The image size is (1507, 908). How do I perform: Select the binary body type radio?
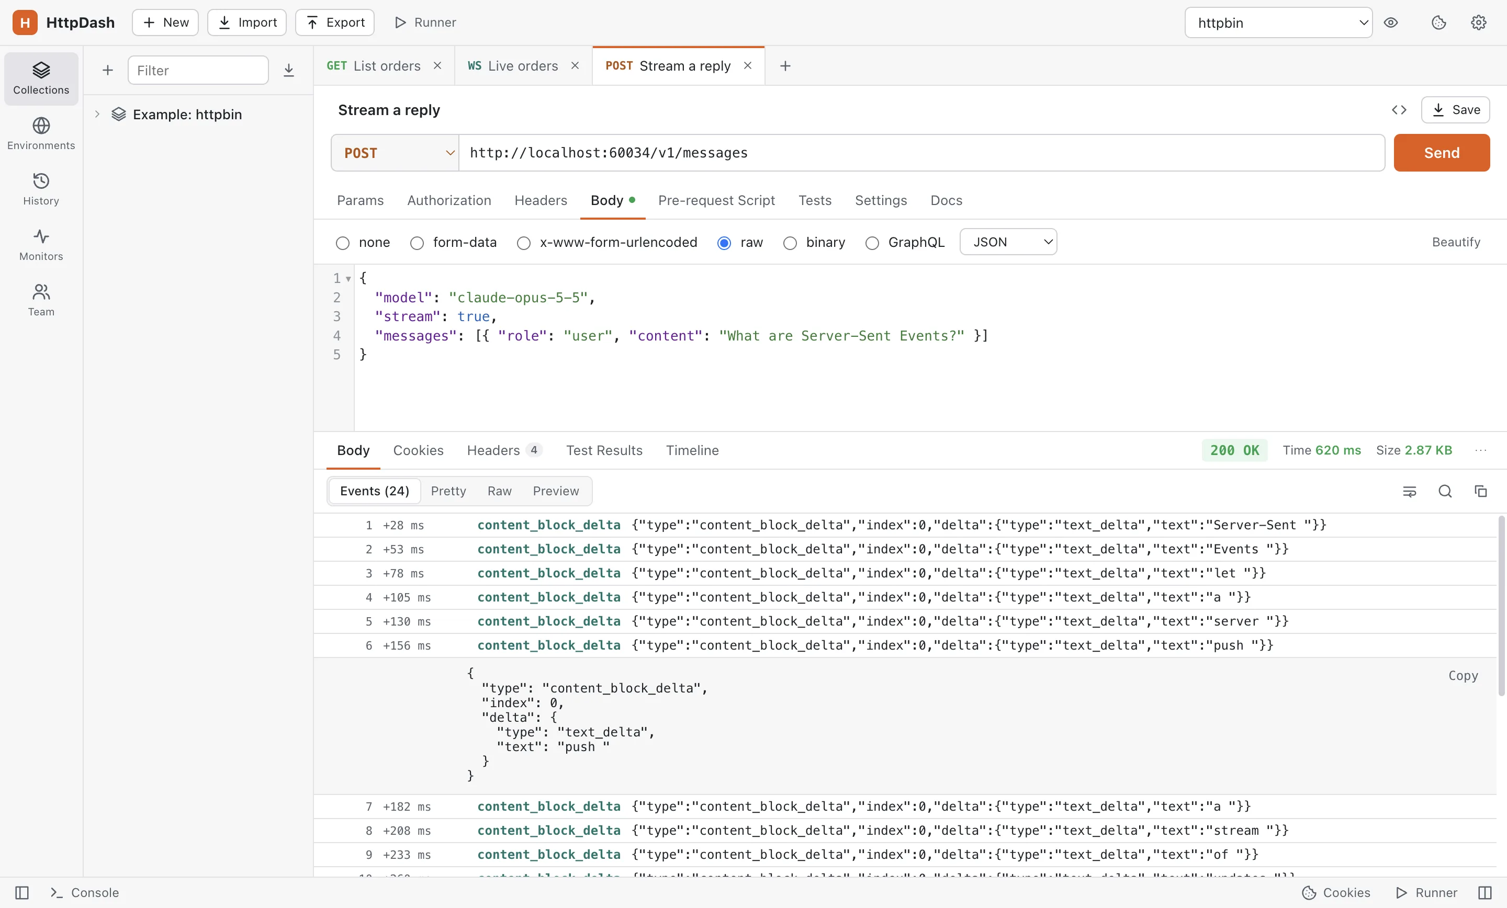tap(790, 243)
